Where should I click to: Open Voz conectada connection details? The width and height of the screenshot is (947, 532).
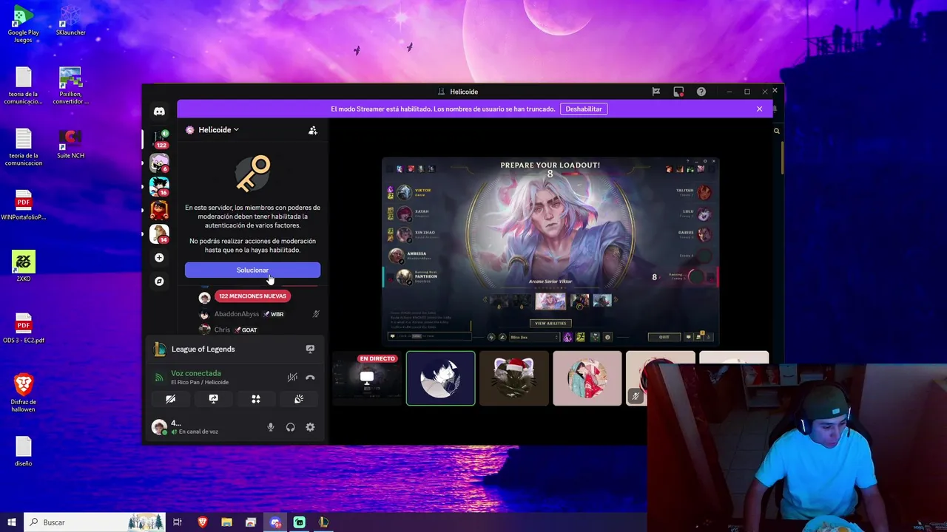pos(196,373)
